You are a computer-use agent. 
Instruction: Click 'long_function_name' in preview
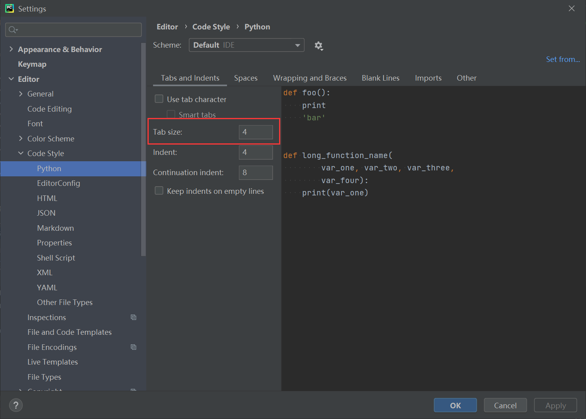pos(345,155)
